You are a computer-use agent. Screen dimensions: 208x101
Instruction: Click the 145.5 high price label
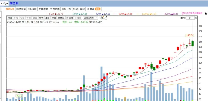189,35
